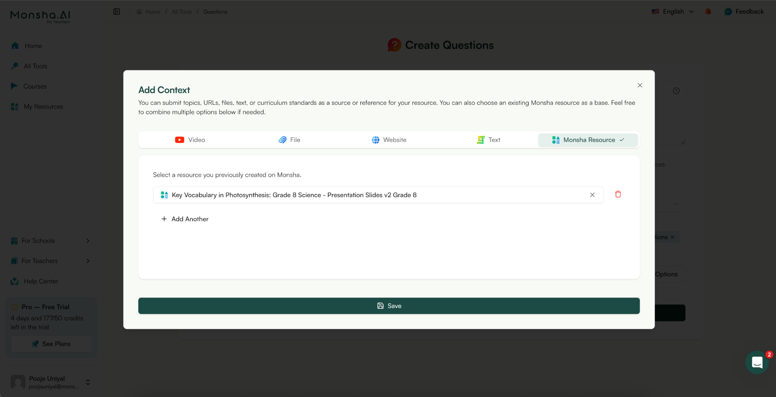Click the Video YouTube icon

click(180, 140)
